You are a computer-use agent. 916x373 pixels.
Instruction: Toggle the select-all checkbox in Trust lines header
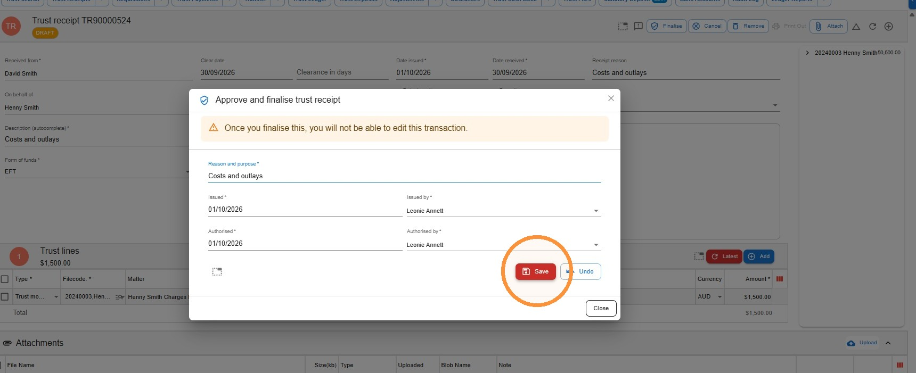click(x=5, y=279)
